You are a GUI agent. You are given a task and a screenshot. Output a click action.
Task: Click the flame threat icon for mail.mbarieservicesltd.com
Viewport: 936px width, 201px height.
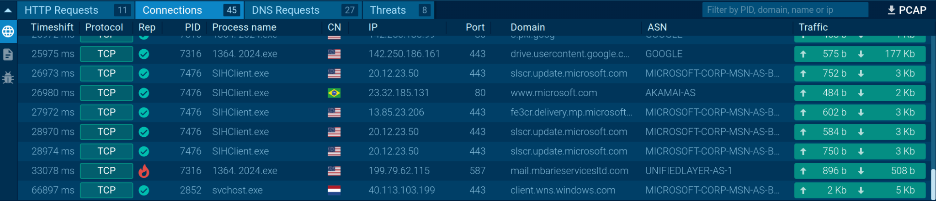click(x=144, y=171)
